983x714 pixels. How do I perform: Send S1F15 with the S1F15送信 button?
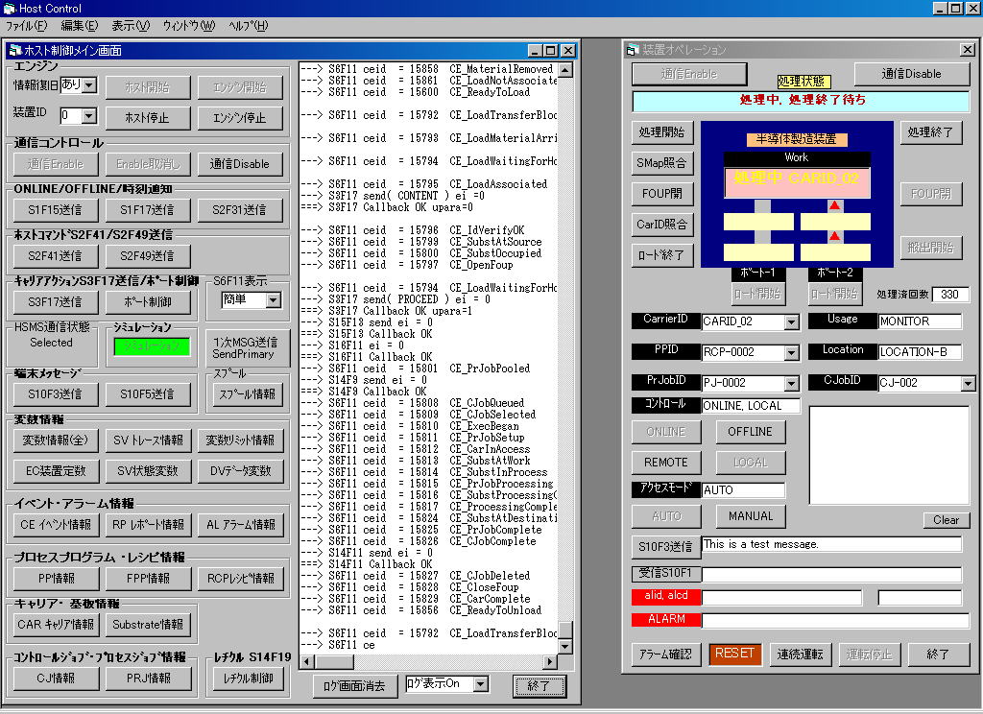pyautogui.click(x=55, y=210)
